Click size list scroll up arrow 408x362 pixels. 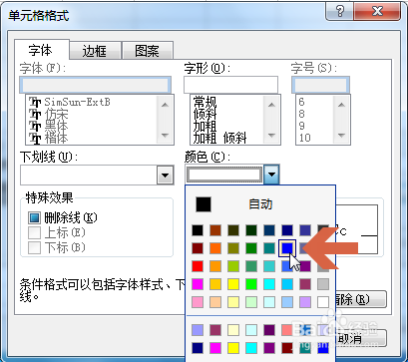click(x=341, y=105)
